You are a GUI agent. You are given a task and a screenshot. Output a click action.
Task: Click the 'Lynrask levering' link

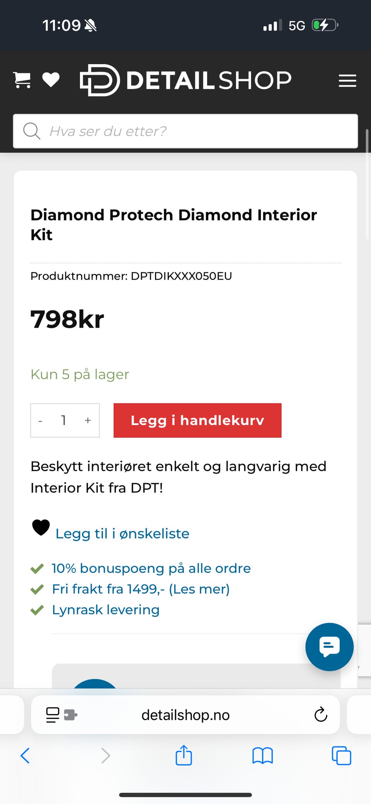click(106, 610)
